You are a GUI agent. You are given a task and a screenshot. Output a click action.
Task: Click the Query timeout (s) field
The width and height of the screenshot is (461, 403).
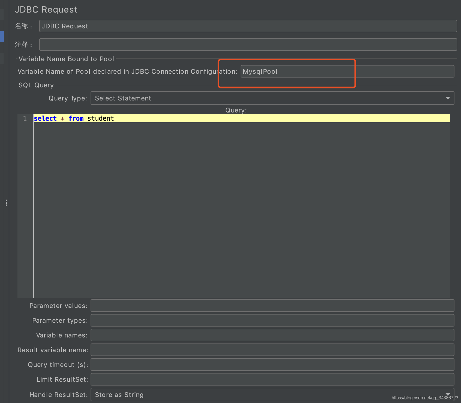pos(272,365)
